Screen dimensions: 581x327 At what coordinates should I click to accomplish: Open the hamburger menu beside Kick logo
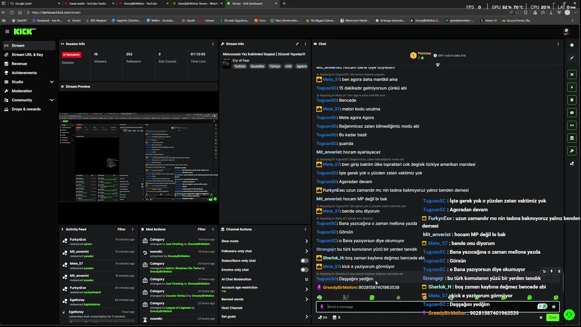tap(7, 31)
